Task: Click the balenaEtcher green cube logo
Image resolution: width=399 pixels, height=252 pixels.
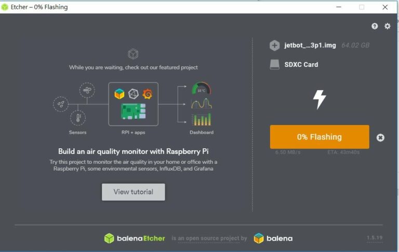Action: [x=109, y=239]
